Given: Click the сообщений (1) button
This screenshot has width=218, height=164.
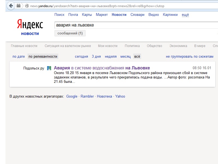Looking at the screenshot, I should [x=70, y=33].
